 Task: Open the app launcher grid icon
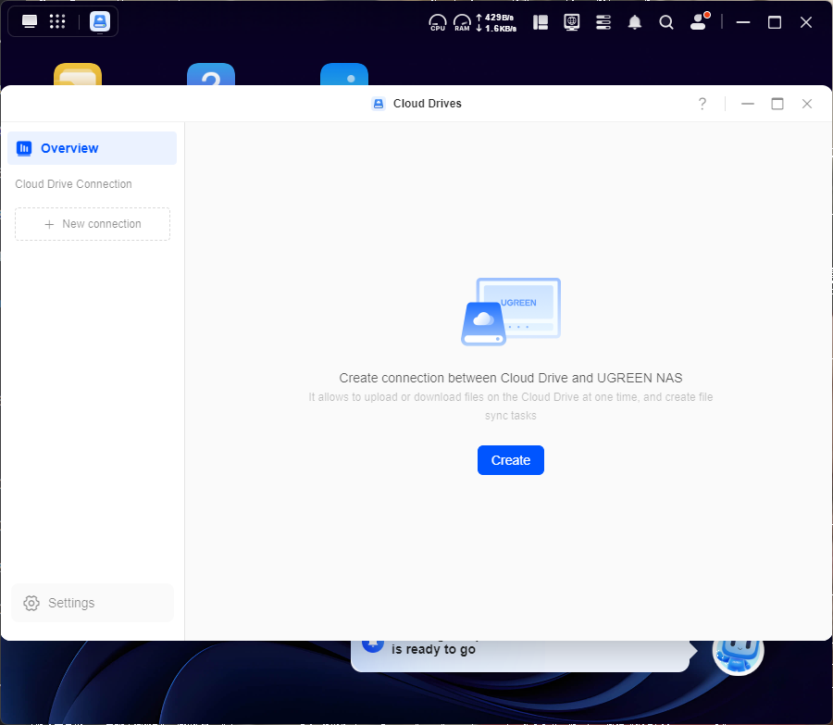click(57, 21)
